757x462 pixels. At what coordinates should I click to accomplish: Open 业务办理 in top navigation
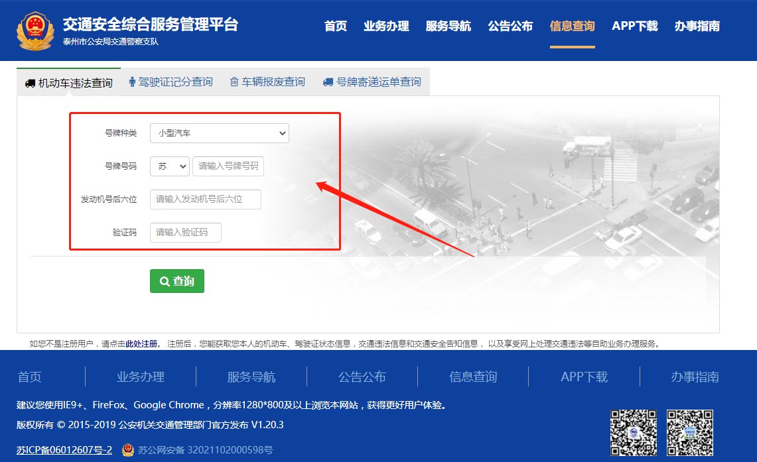click(x=386, y=27)
